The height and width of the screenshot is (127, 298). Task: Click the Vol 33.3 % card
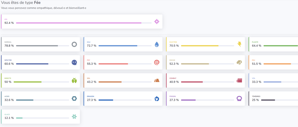pos(273,81)
